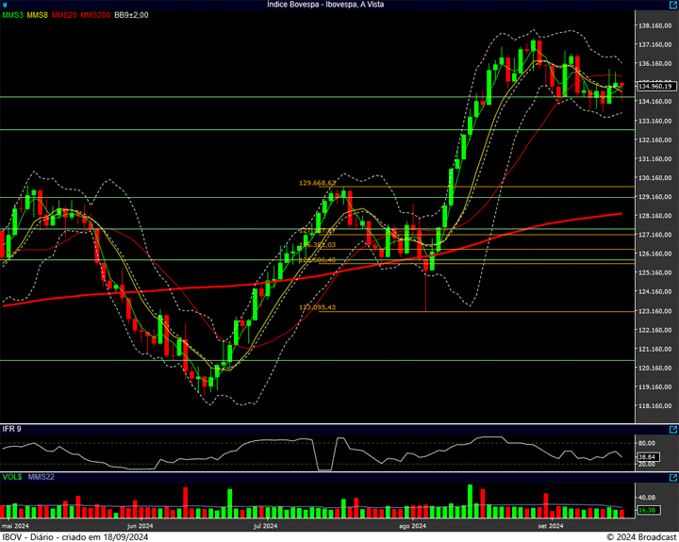Screen dimensions: 679x542
Task: Click the VOL$ volume panel label
Action: (x=12, y=479)
